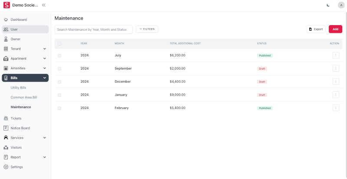Toggle dark mode moon icon

click(x=327, y=5)
